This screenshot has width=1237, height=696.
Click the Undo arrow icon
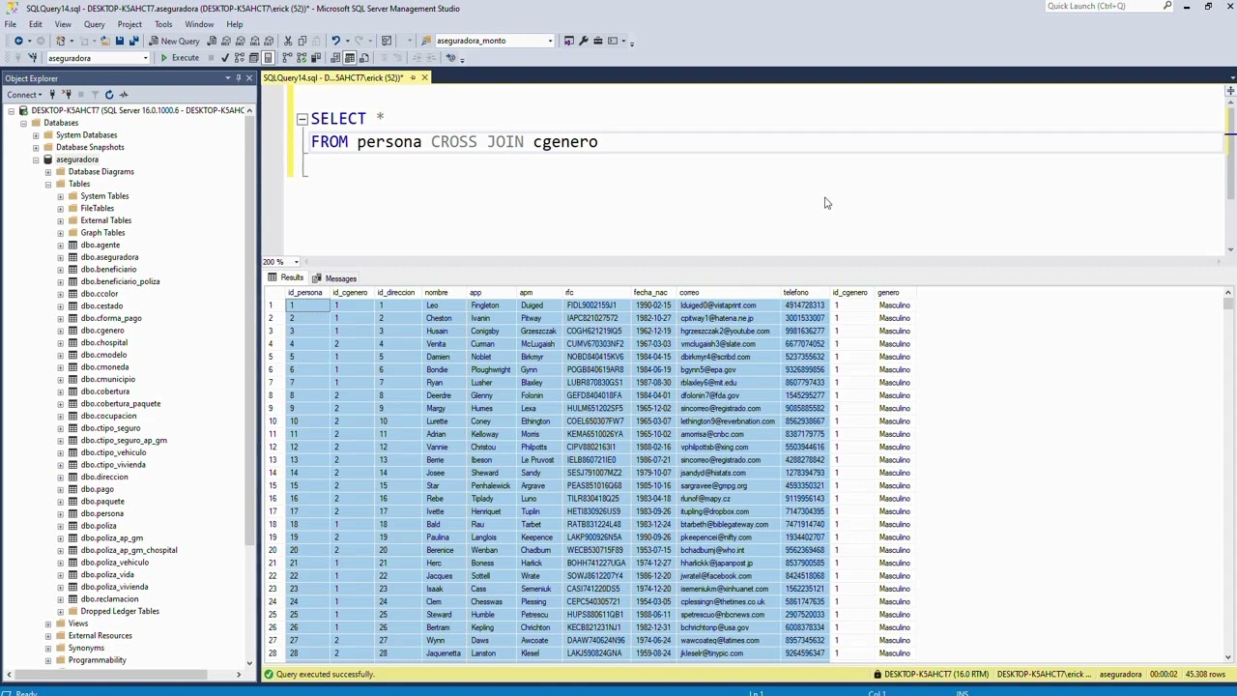tap(335, 41)
